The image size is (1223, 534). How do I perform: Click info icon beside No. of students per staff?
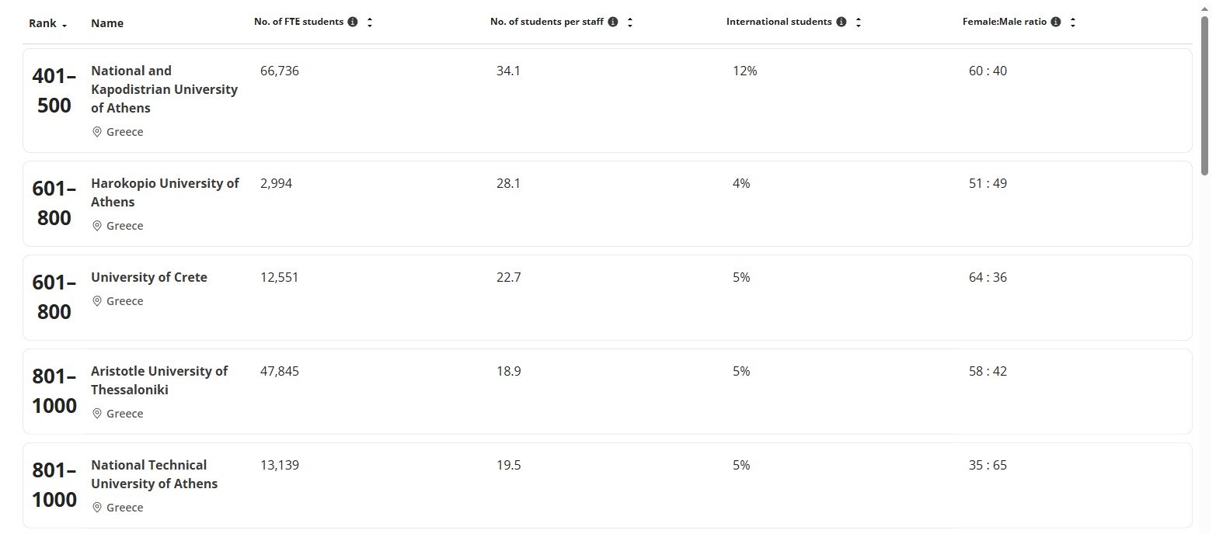tap(613, 23)
